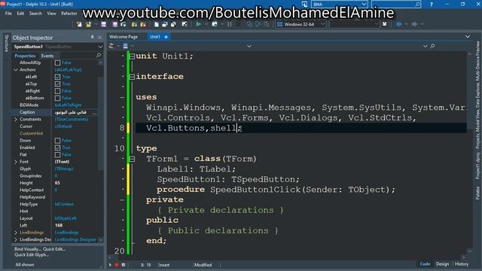Click the Bind Visually link
This screenshot has width=482, height=271.
(x=27, y=249)
